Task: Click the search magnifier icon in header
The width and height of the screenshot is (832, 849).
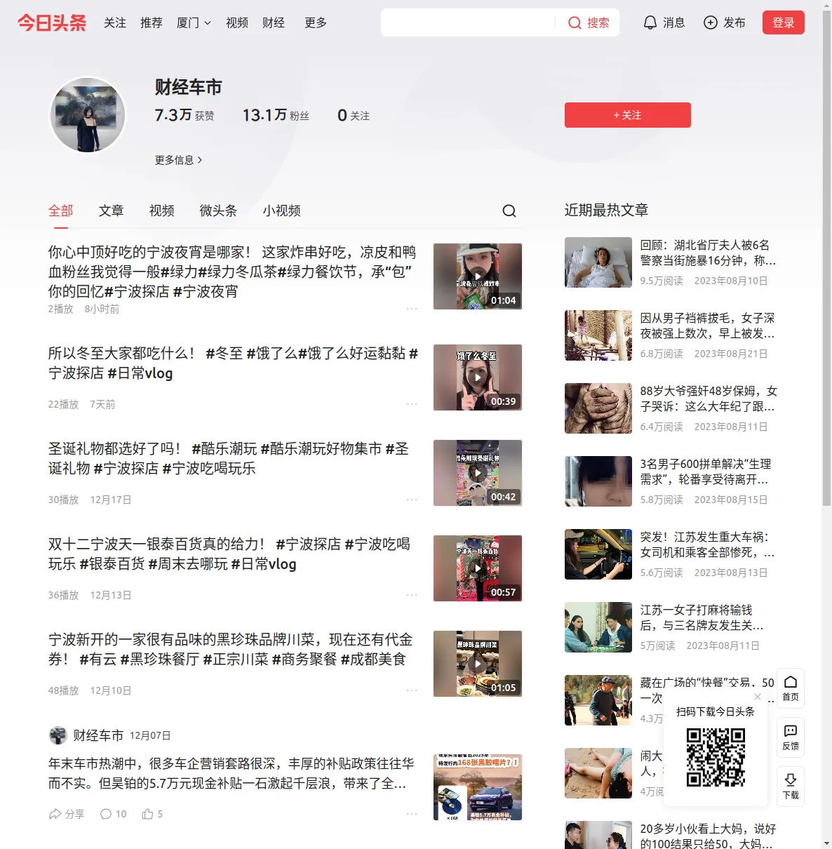Action: [575, 22]
